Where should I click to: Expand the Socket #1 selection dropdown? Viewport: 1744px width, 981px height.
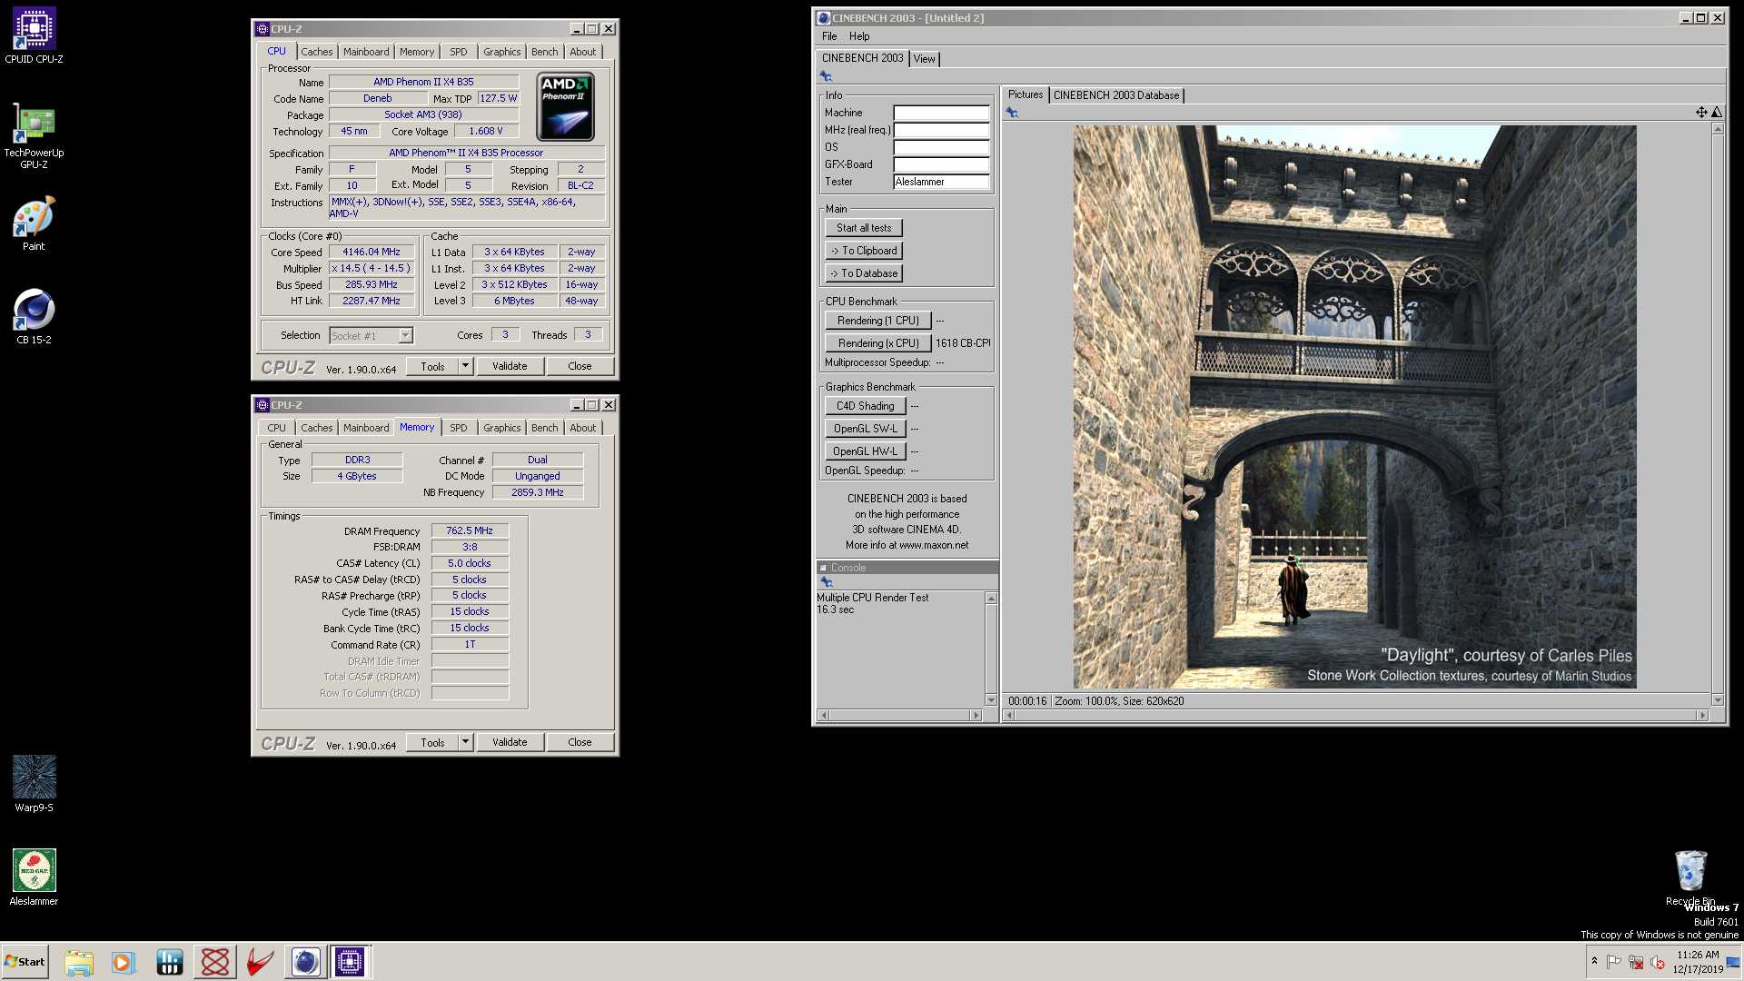(405, 336)
